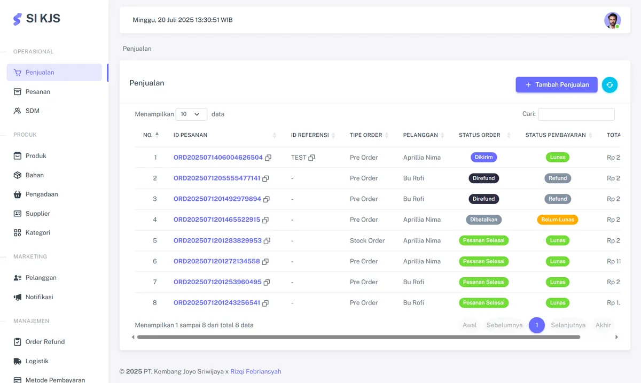Navigate to Logistik page
The image size is (641, 383).
[37, 361]
